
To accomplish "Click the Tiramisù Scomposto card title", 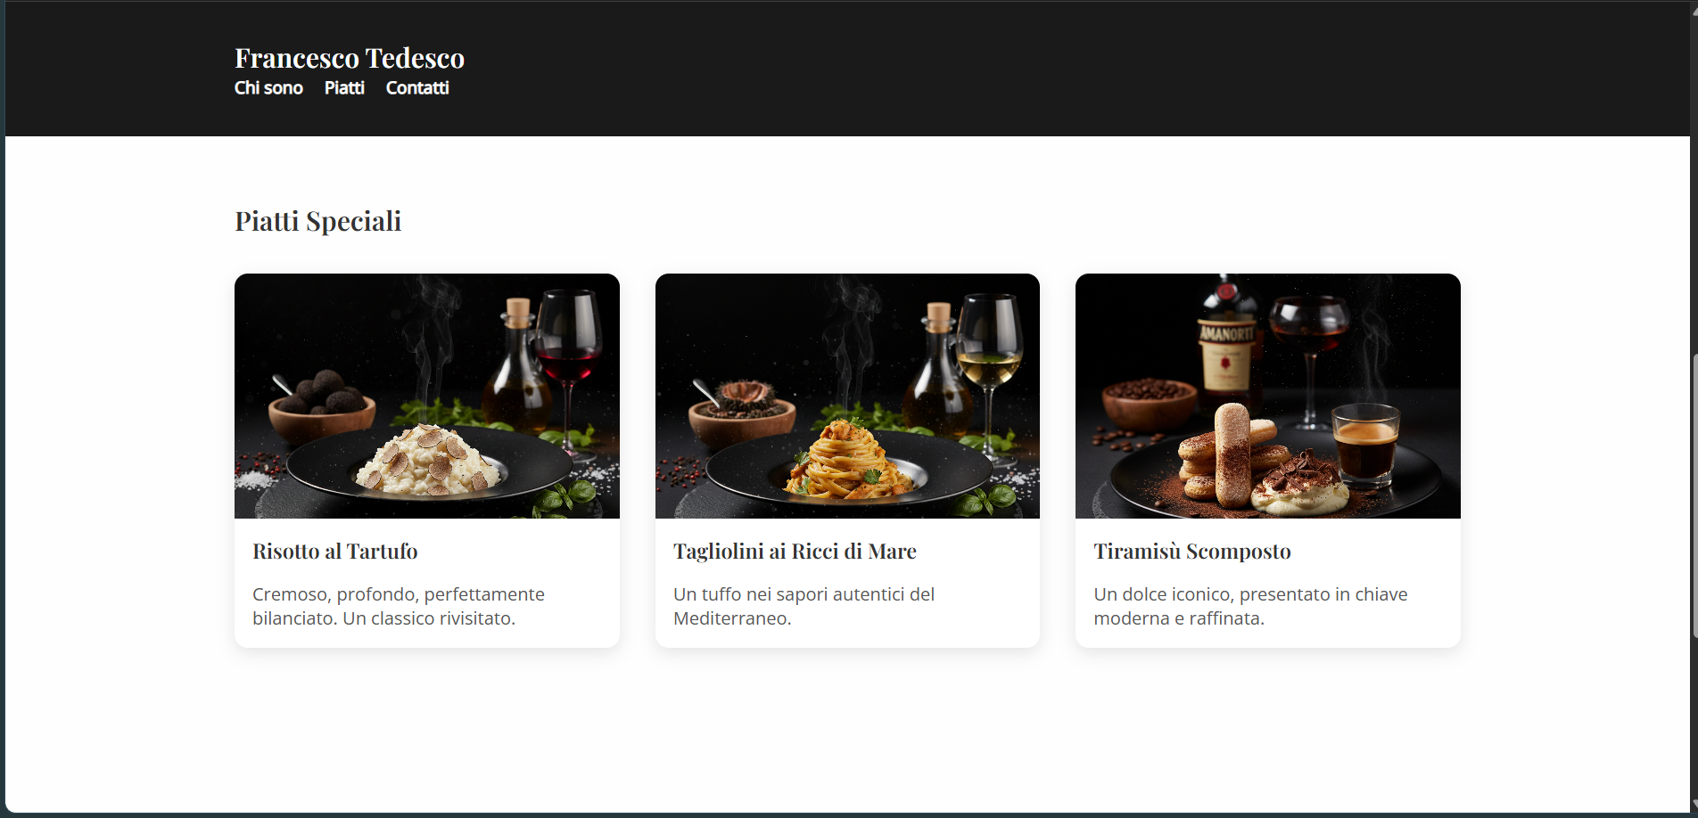I will tap(1192, 552).
